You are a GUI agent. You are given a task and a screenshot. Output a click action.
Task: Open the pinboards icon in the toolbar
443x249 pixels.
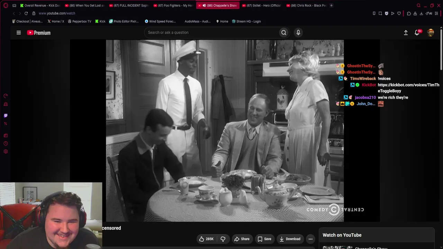374,13
